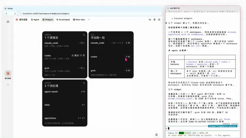This screenshot has height=138, width=246.
Task: Click the terminal prompt input line
Action: [x=202, y=128]
